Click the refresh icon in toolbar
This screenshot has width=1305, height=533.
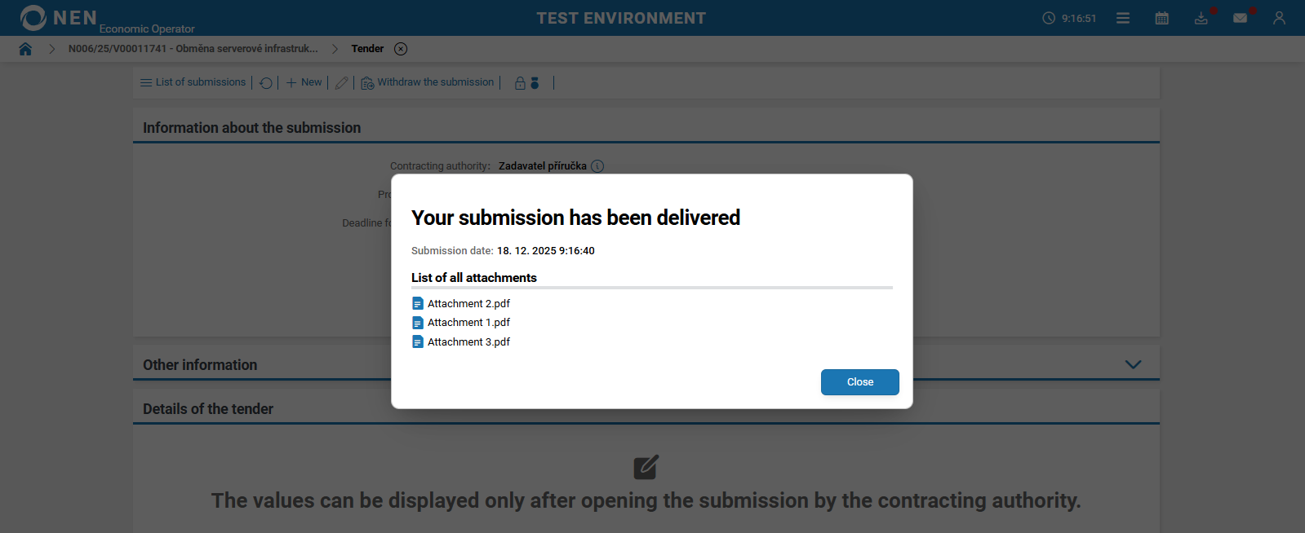pos(266,83)
